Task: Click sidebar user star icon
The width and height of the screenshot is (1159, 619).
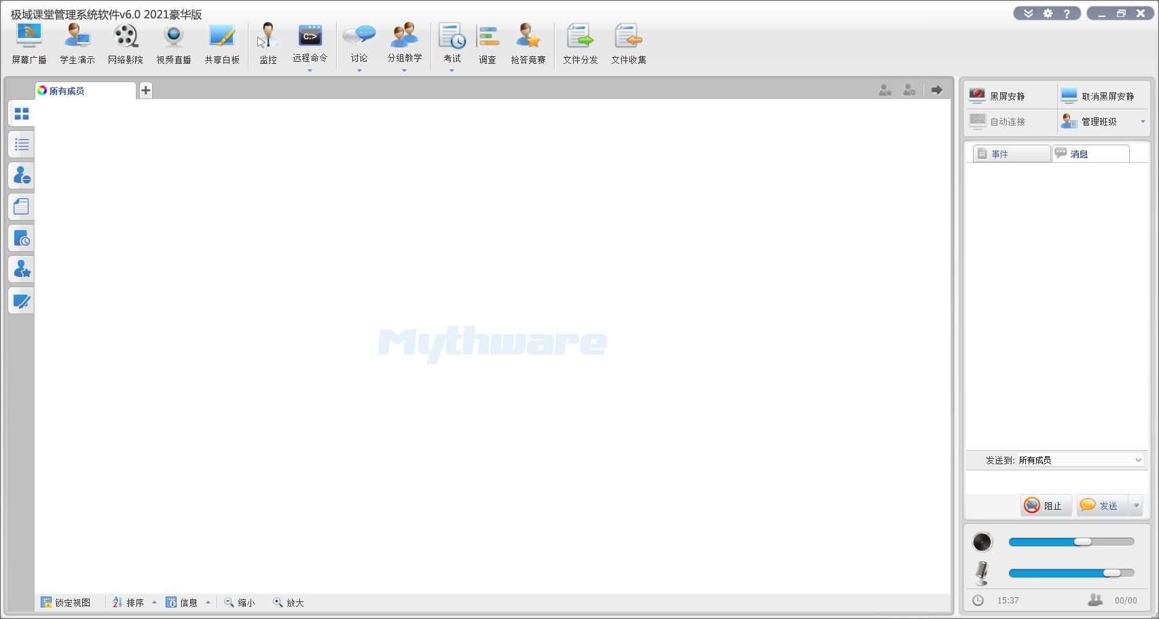Action: [x=22, y=269]
